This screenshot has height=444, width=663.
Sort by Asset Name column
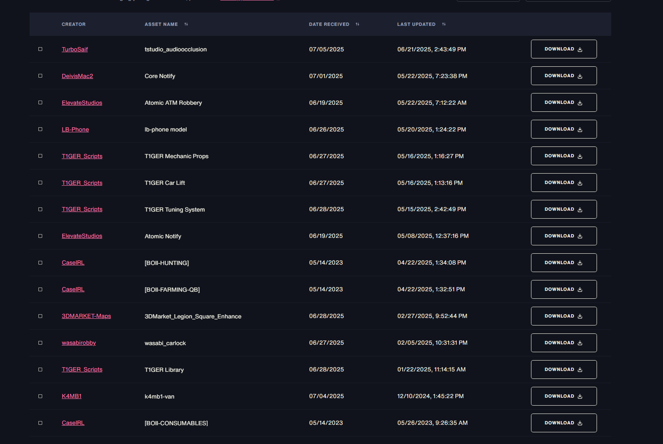[186, 24]
